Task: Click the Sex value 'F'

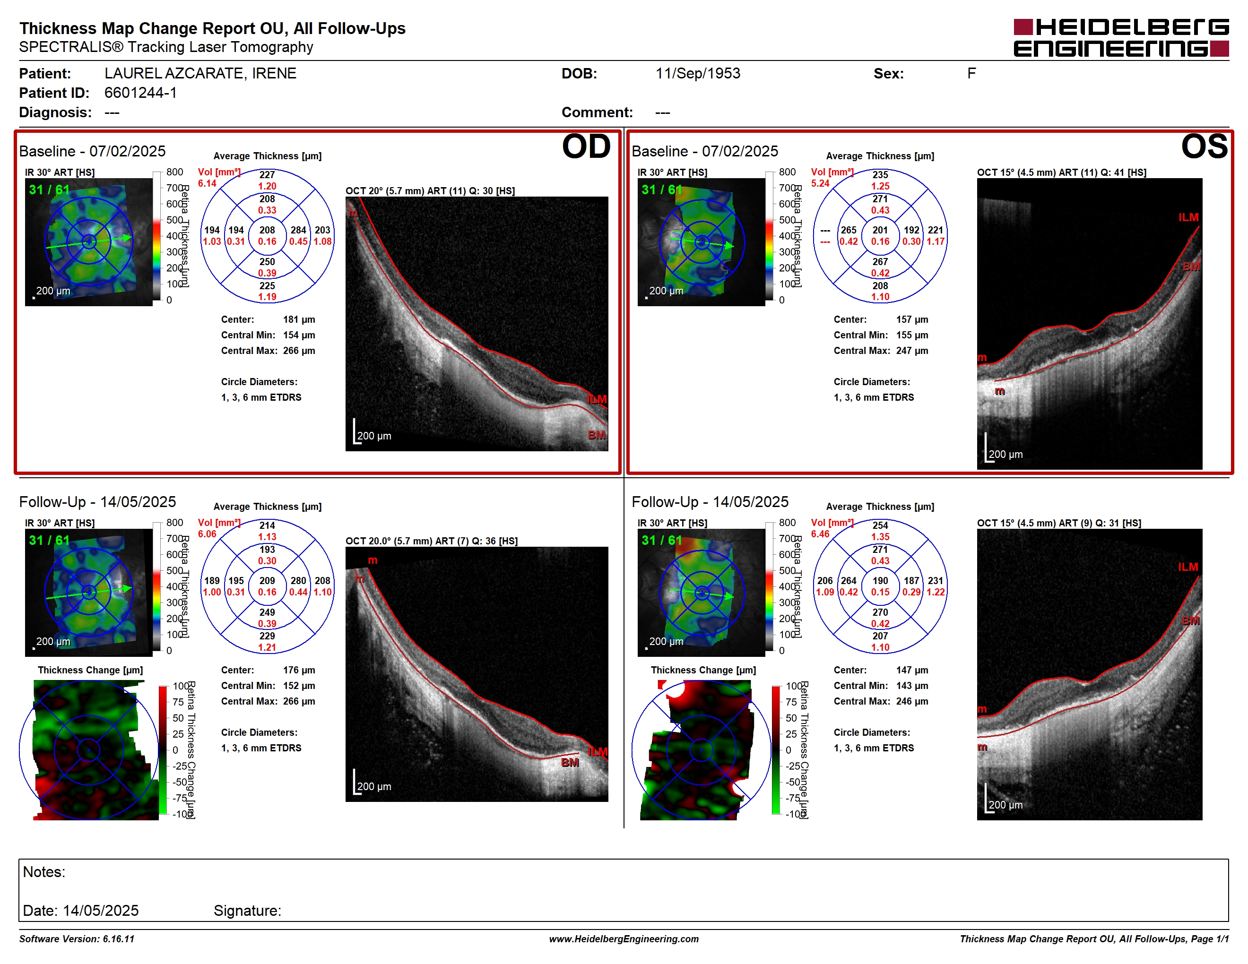Action: [x=971, y=73]
